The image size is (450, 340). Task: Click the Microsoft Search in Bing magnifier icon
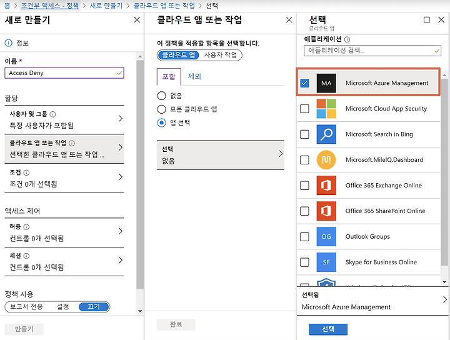click(326, 134)
